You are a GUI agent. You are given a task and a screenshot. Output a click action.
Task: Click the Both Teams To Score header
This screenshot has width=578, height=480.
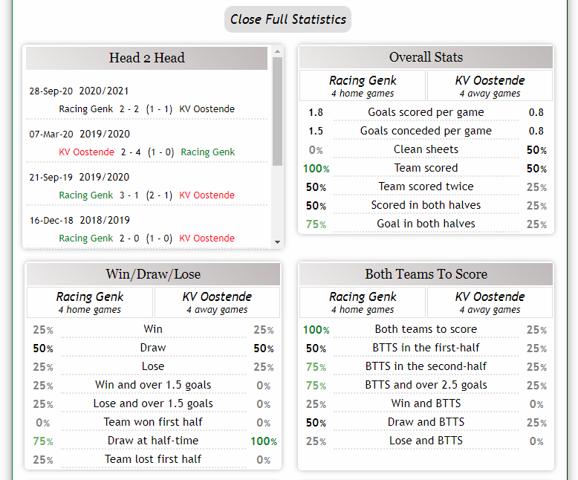426,274
